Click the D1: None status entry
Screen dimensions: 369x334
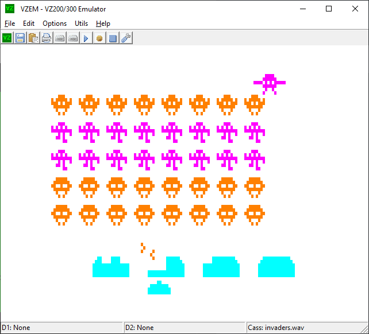click(x=61, y=328)
